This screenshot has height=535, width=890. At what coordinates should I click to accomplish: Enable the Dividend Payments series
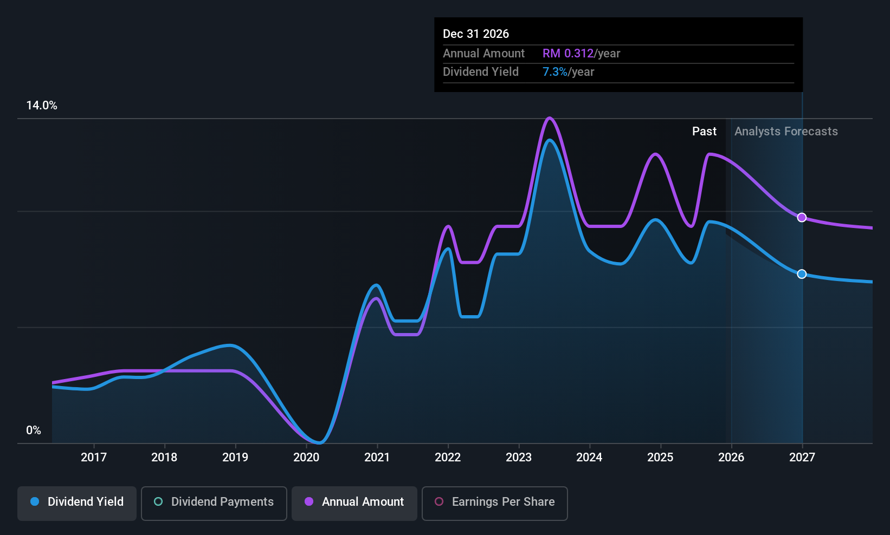(x=214, y=503)
